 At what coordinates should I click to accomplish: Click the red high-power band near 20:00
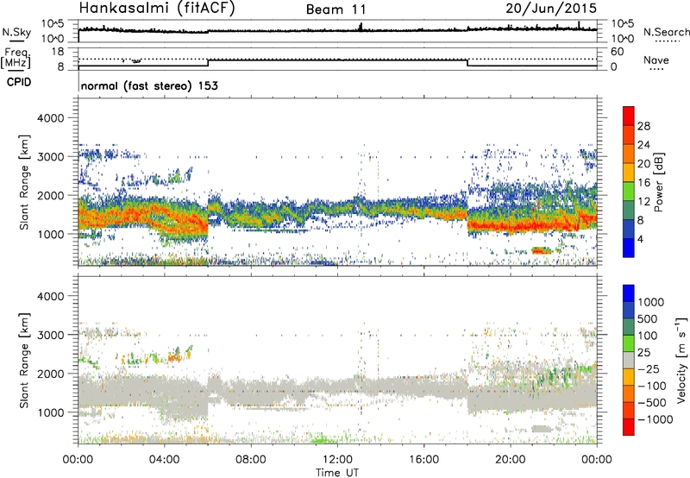click(522, 227)
